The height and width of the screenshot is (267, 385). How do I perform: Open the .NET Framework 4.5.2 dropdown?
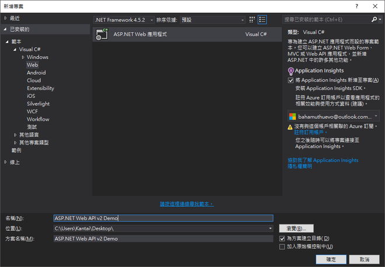point(124,20)
